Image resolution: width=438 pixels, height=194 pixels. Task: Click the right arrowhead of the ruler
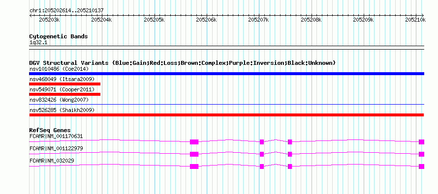[x=423, y=15]
